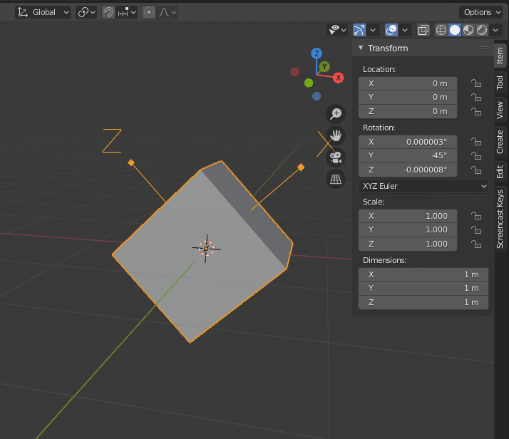The height and width of the screenshot is (439, 509).
Task: Open the pivot point dropdown
Action: (x=86, y=12)
